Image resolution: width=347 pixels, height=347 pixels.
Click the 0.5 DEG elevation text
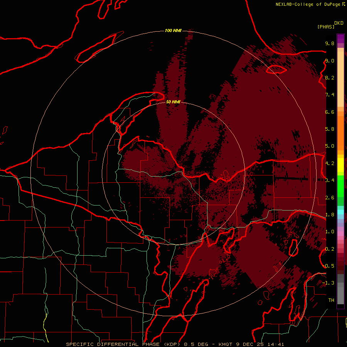(196, 344)
